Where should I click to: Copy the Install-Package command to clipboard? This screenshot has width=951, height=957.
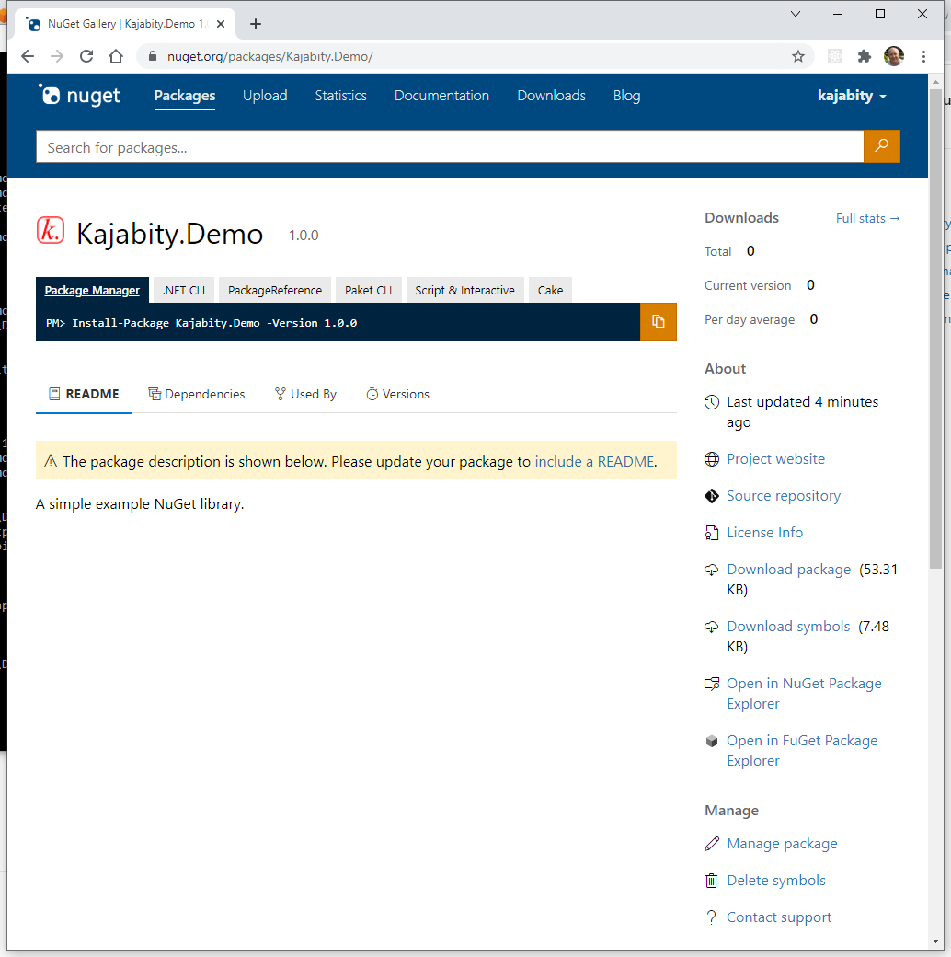(x=659, y=322)
